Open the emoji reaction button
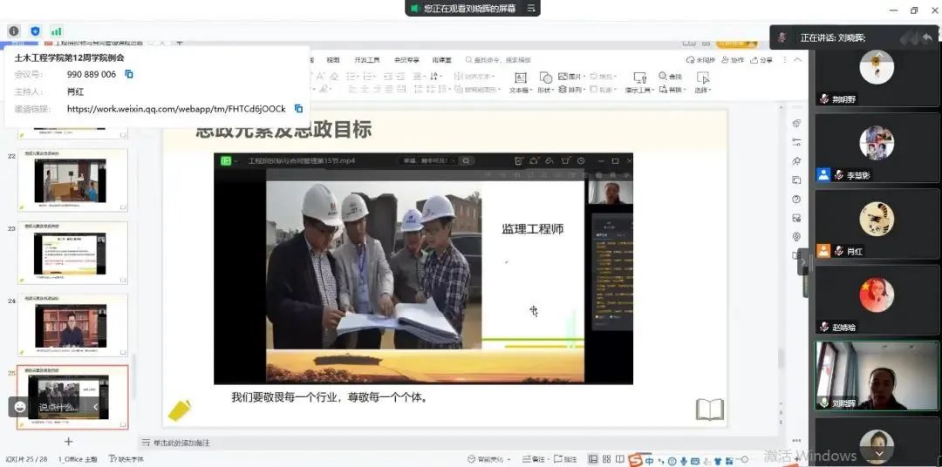The height and width of the screenshot is (467, 942). point(20,407)
